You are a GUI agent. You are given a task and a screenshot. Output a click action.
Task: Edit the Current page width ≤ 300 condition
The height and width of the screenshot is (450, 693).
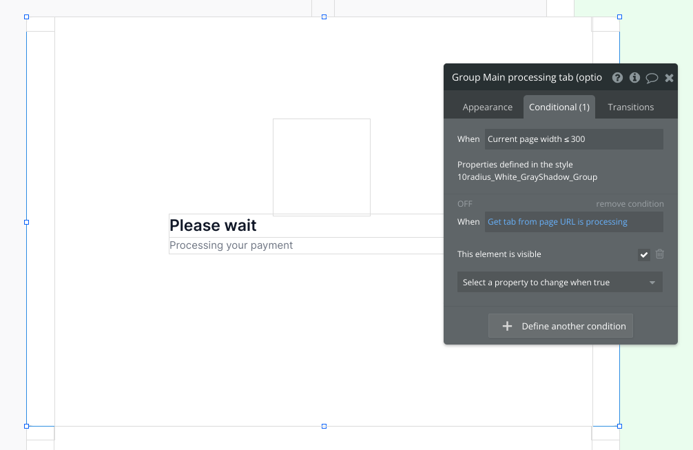tap(573, 139)
